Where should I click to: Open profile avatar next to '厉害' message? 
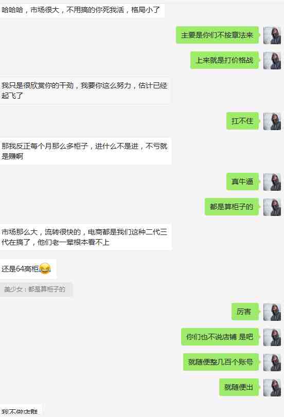coord(272,312)
